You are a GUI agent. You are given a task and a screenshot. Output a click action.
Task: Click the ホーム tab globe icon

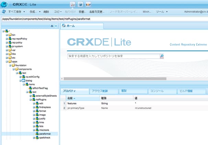(64, 26)
